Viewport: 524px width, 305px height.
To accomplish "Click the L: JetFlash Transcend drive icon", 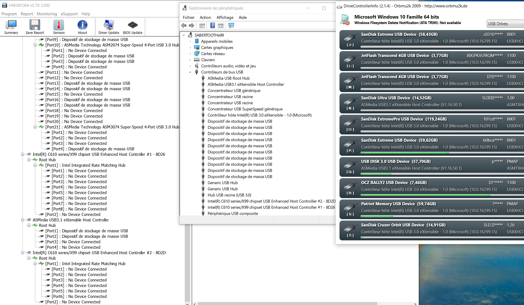I will (350, 59).
